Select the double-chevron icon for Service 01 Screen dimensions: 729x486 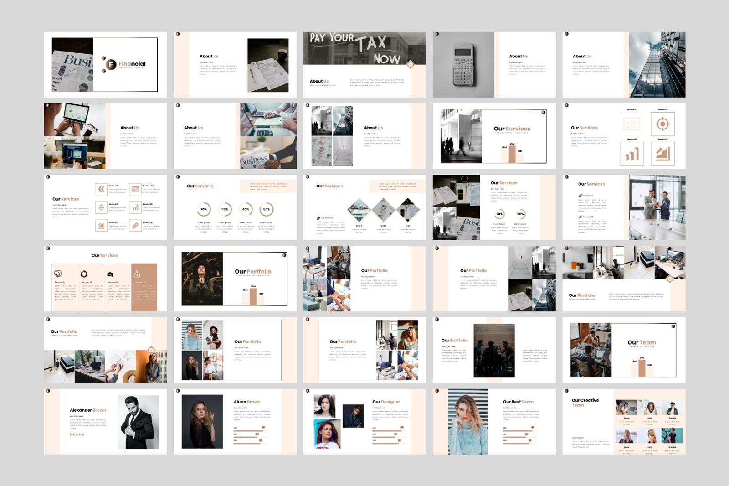point(102,189)
